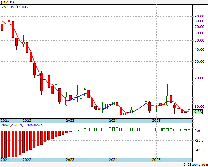208x167 pixels.
Task: Click the first red MACD bar at 2021
Action: click(2, 144)
